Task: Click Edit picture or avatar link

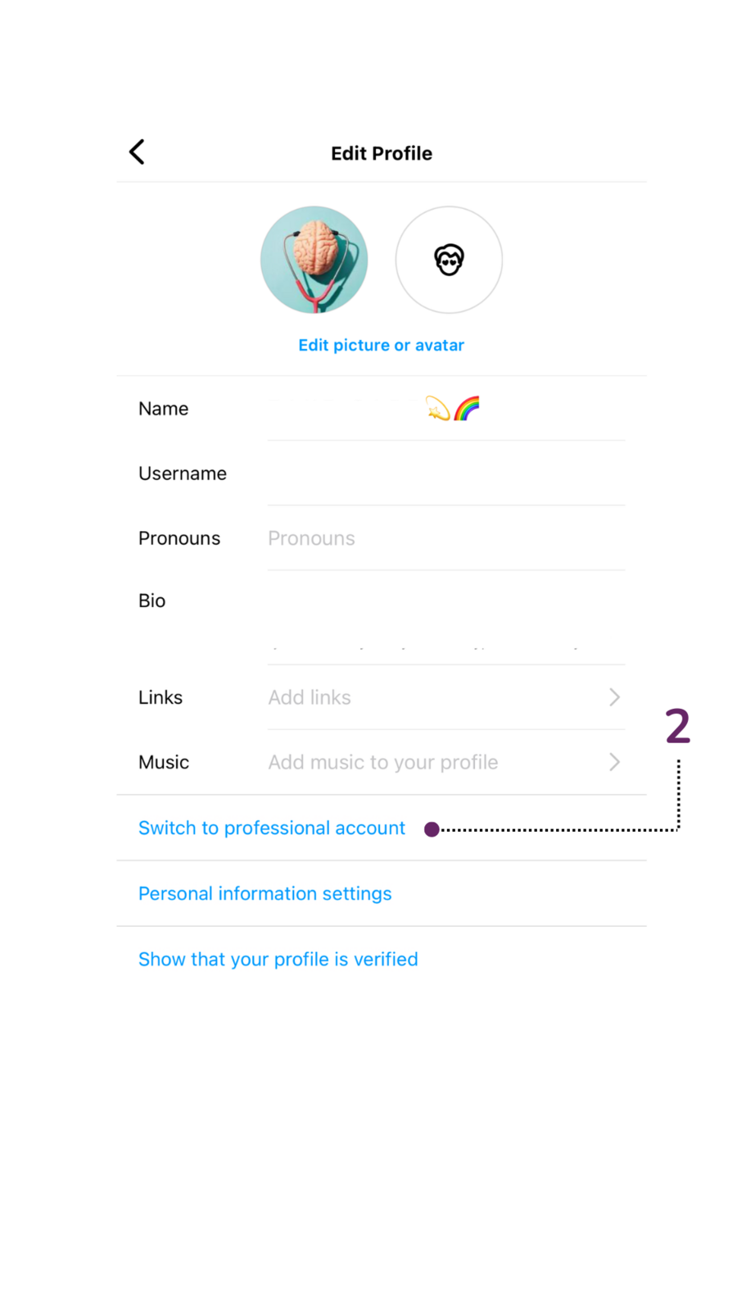Action: 381,345
